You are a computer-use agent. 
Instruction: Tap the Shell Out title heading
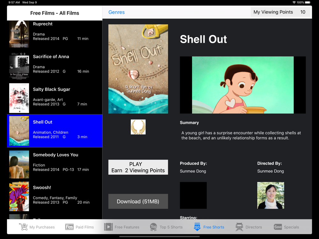point(203,39)
